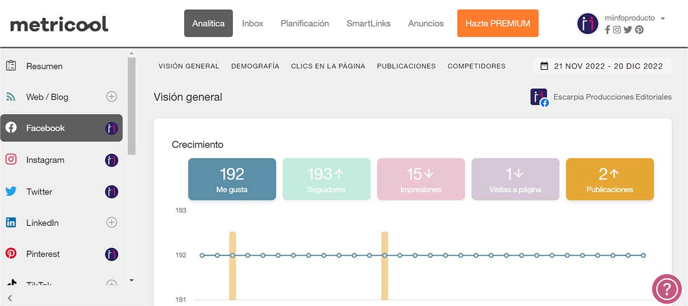Click the connected account badge beside Facebook

pos(112,128)
